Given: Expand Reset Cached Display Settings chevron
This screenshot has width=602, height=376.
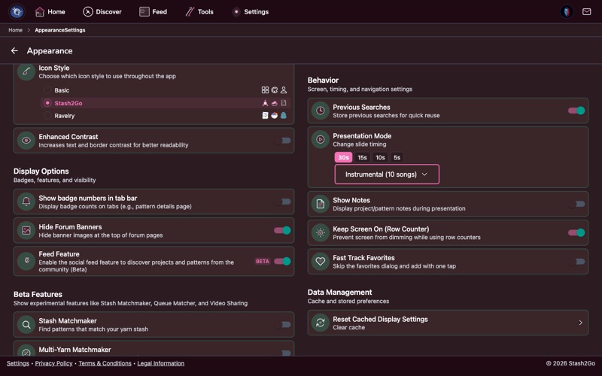Looking at the screenshot, I should [580, 323].
